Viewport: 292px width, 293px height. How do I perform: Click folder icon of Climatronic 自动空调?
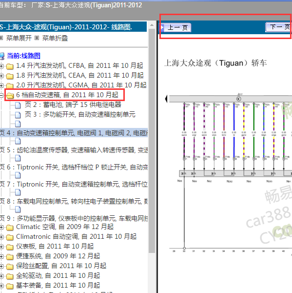[10, 237]
